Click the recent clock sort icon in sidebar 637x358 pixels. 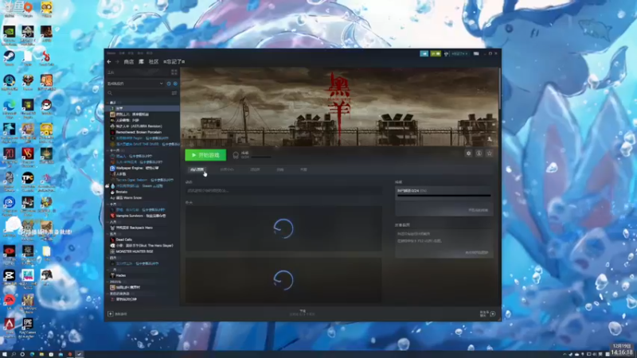click(169, 84)
